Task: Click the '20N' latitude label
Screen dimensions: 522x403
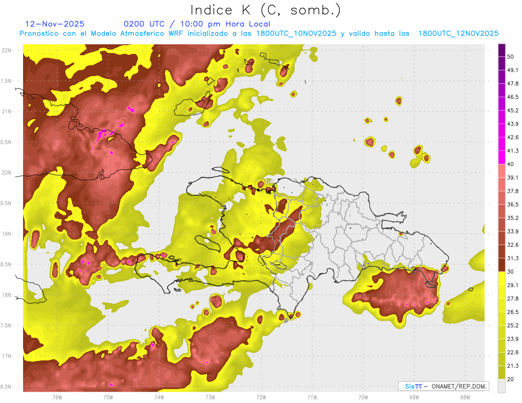Action: point(6,173)
